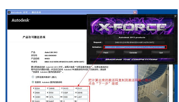Click the X-FORCE banner image
This screenshot has height=102, width=179.
pos(132,26)
